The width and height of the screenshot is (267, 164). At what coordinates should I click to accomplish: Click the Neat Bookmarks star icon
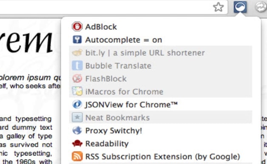pyautogui.click(x=77, y=117)
